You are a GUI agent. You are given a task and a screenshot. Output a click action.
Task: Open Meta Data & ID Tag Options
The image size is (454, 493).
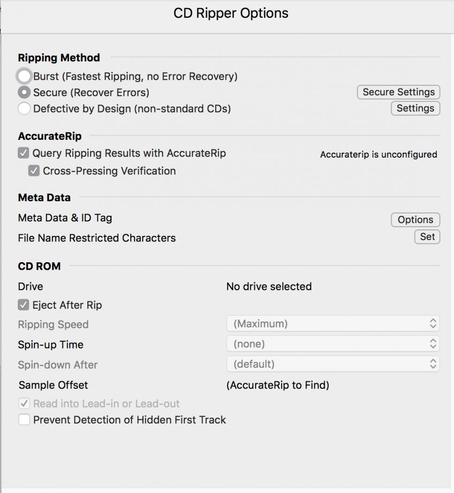click(415, 220)
